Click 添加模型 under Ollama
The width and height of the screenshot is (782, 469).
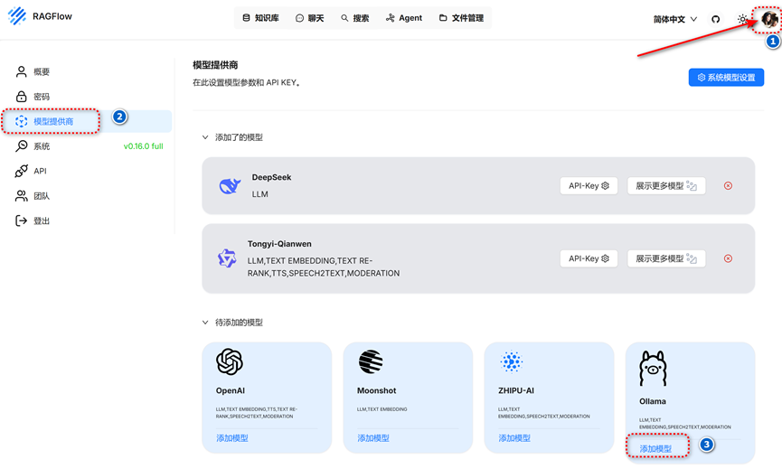click(655, 449)
